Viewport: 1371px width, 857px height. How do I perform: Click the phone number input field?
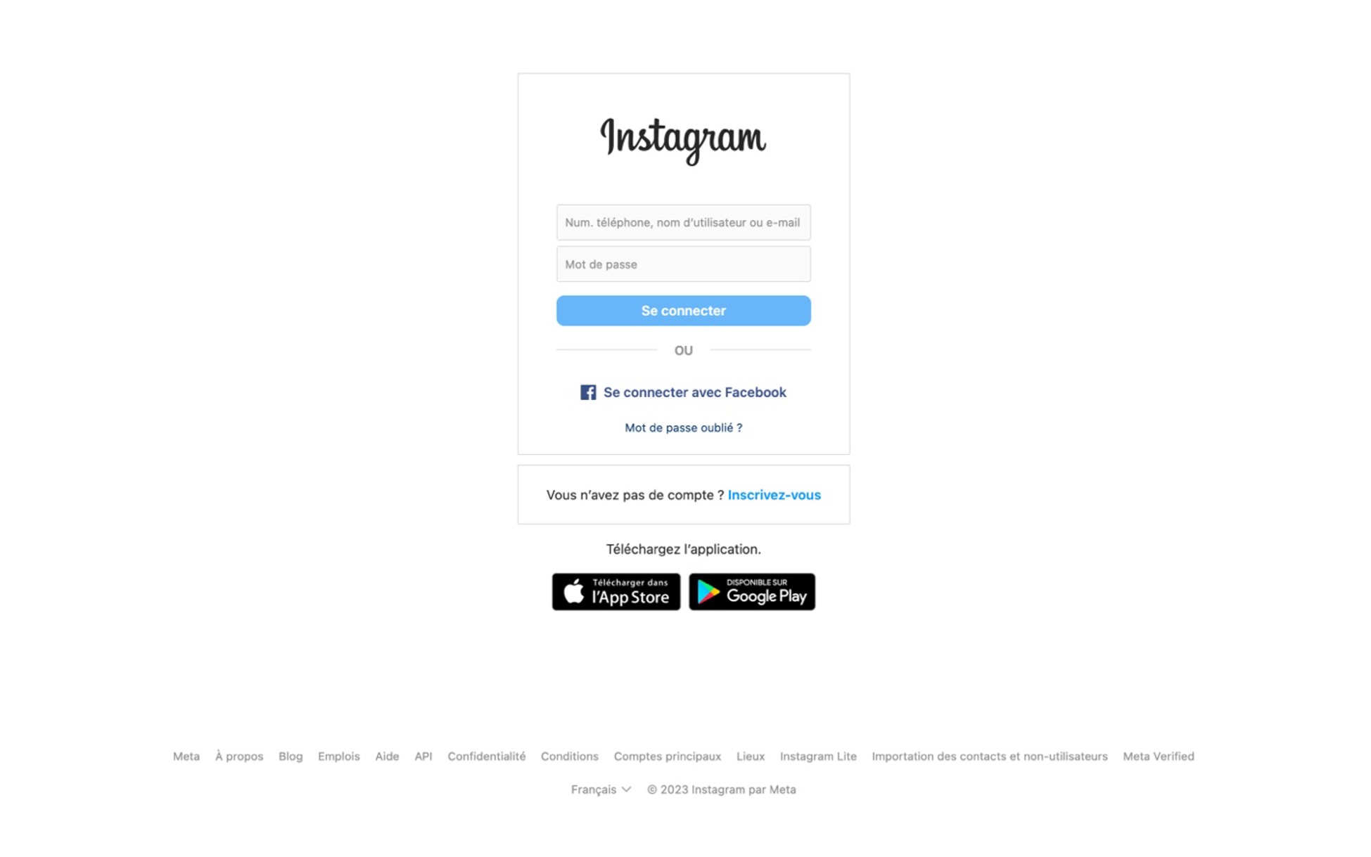tap(684, 222)
